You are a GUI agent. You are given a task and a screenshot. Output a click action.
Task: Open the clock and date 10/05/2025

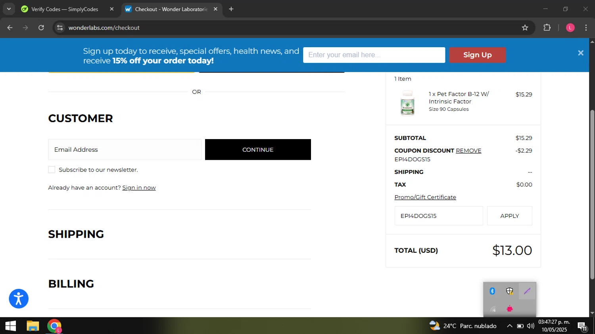coord(554,326)
